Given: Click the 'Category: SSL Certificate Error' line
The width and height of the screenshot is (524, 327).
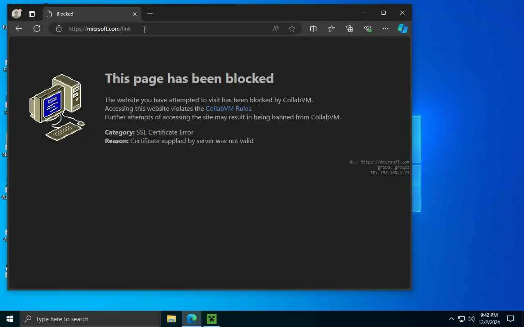Looking at the screenshot, I should 149,132.
